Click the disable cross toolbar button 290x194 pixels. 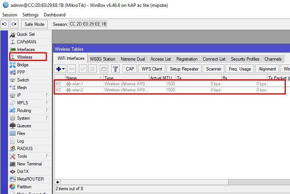[92, 69]
